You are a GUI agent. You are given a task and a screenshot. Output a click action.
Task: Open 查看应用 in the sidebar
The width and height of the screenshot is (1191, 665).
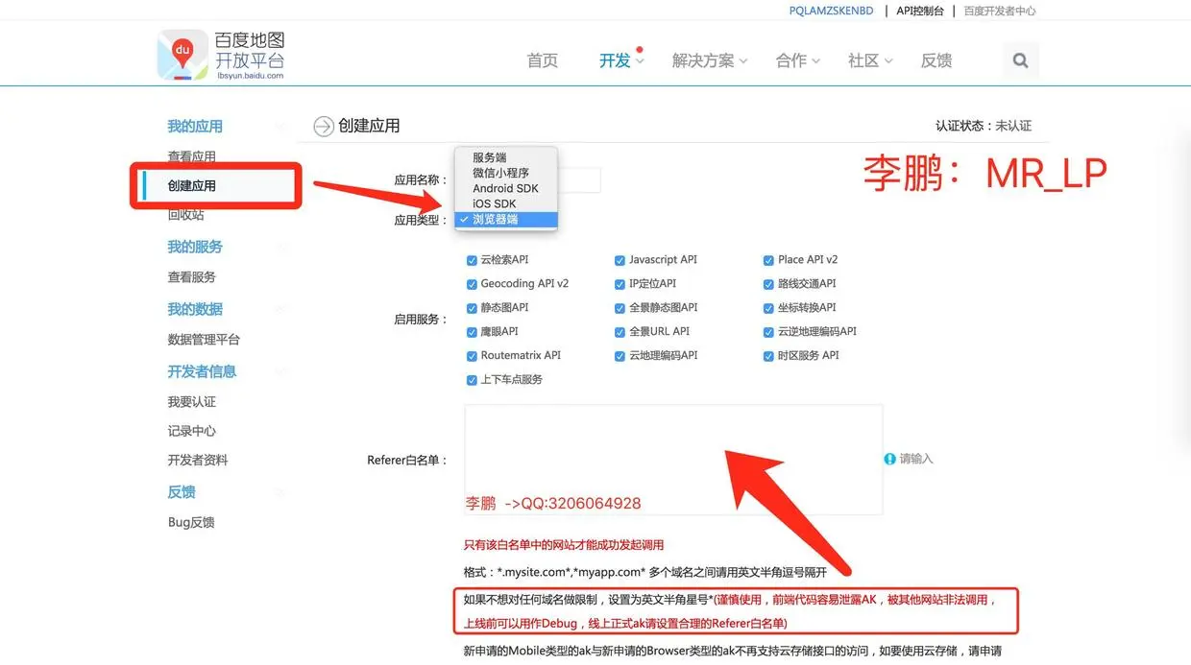point(192,156)
